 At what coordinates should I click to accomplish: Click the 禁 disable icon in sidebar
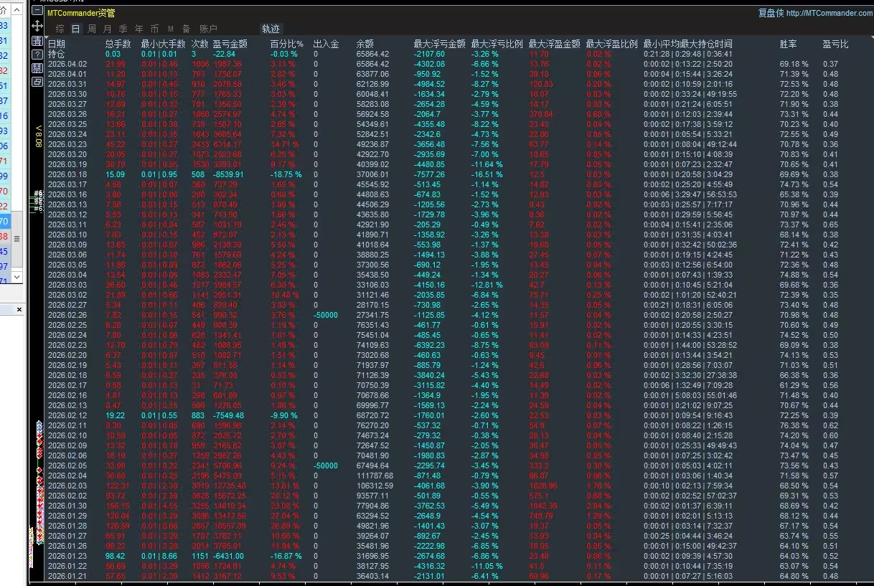(x=37, y=68)
